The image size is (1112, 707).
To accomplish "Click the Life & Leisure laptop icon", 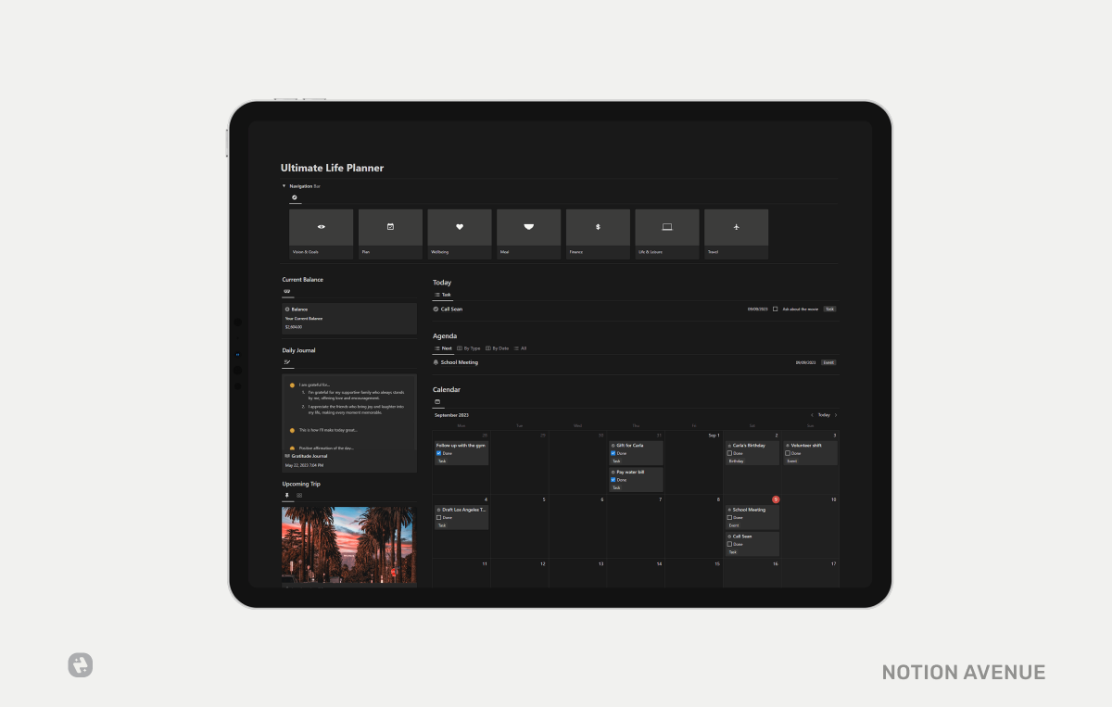I will tap(667, 226).
